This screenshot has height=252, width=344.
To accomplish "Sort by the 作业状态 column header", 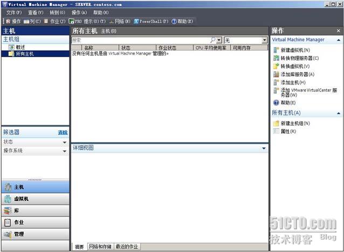I will click(175, 48).
